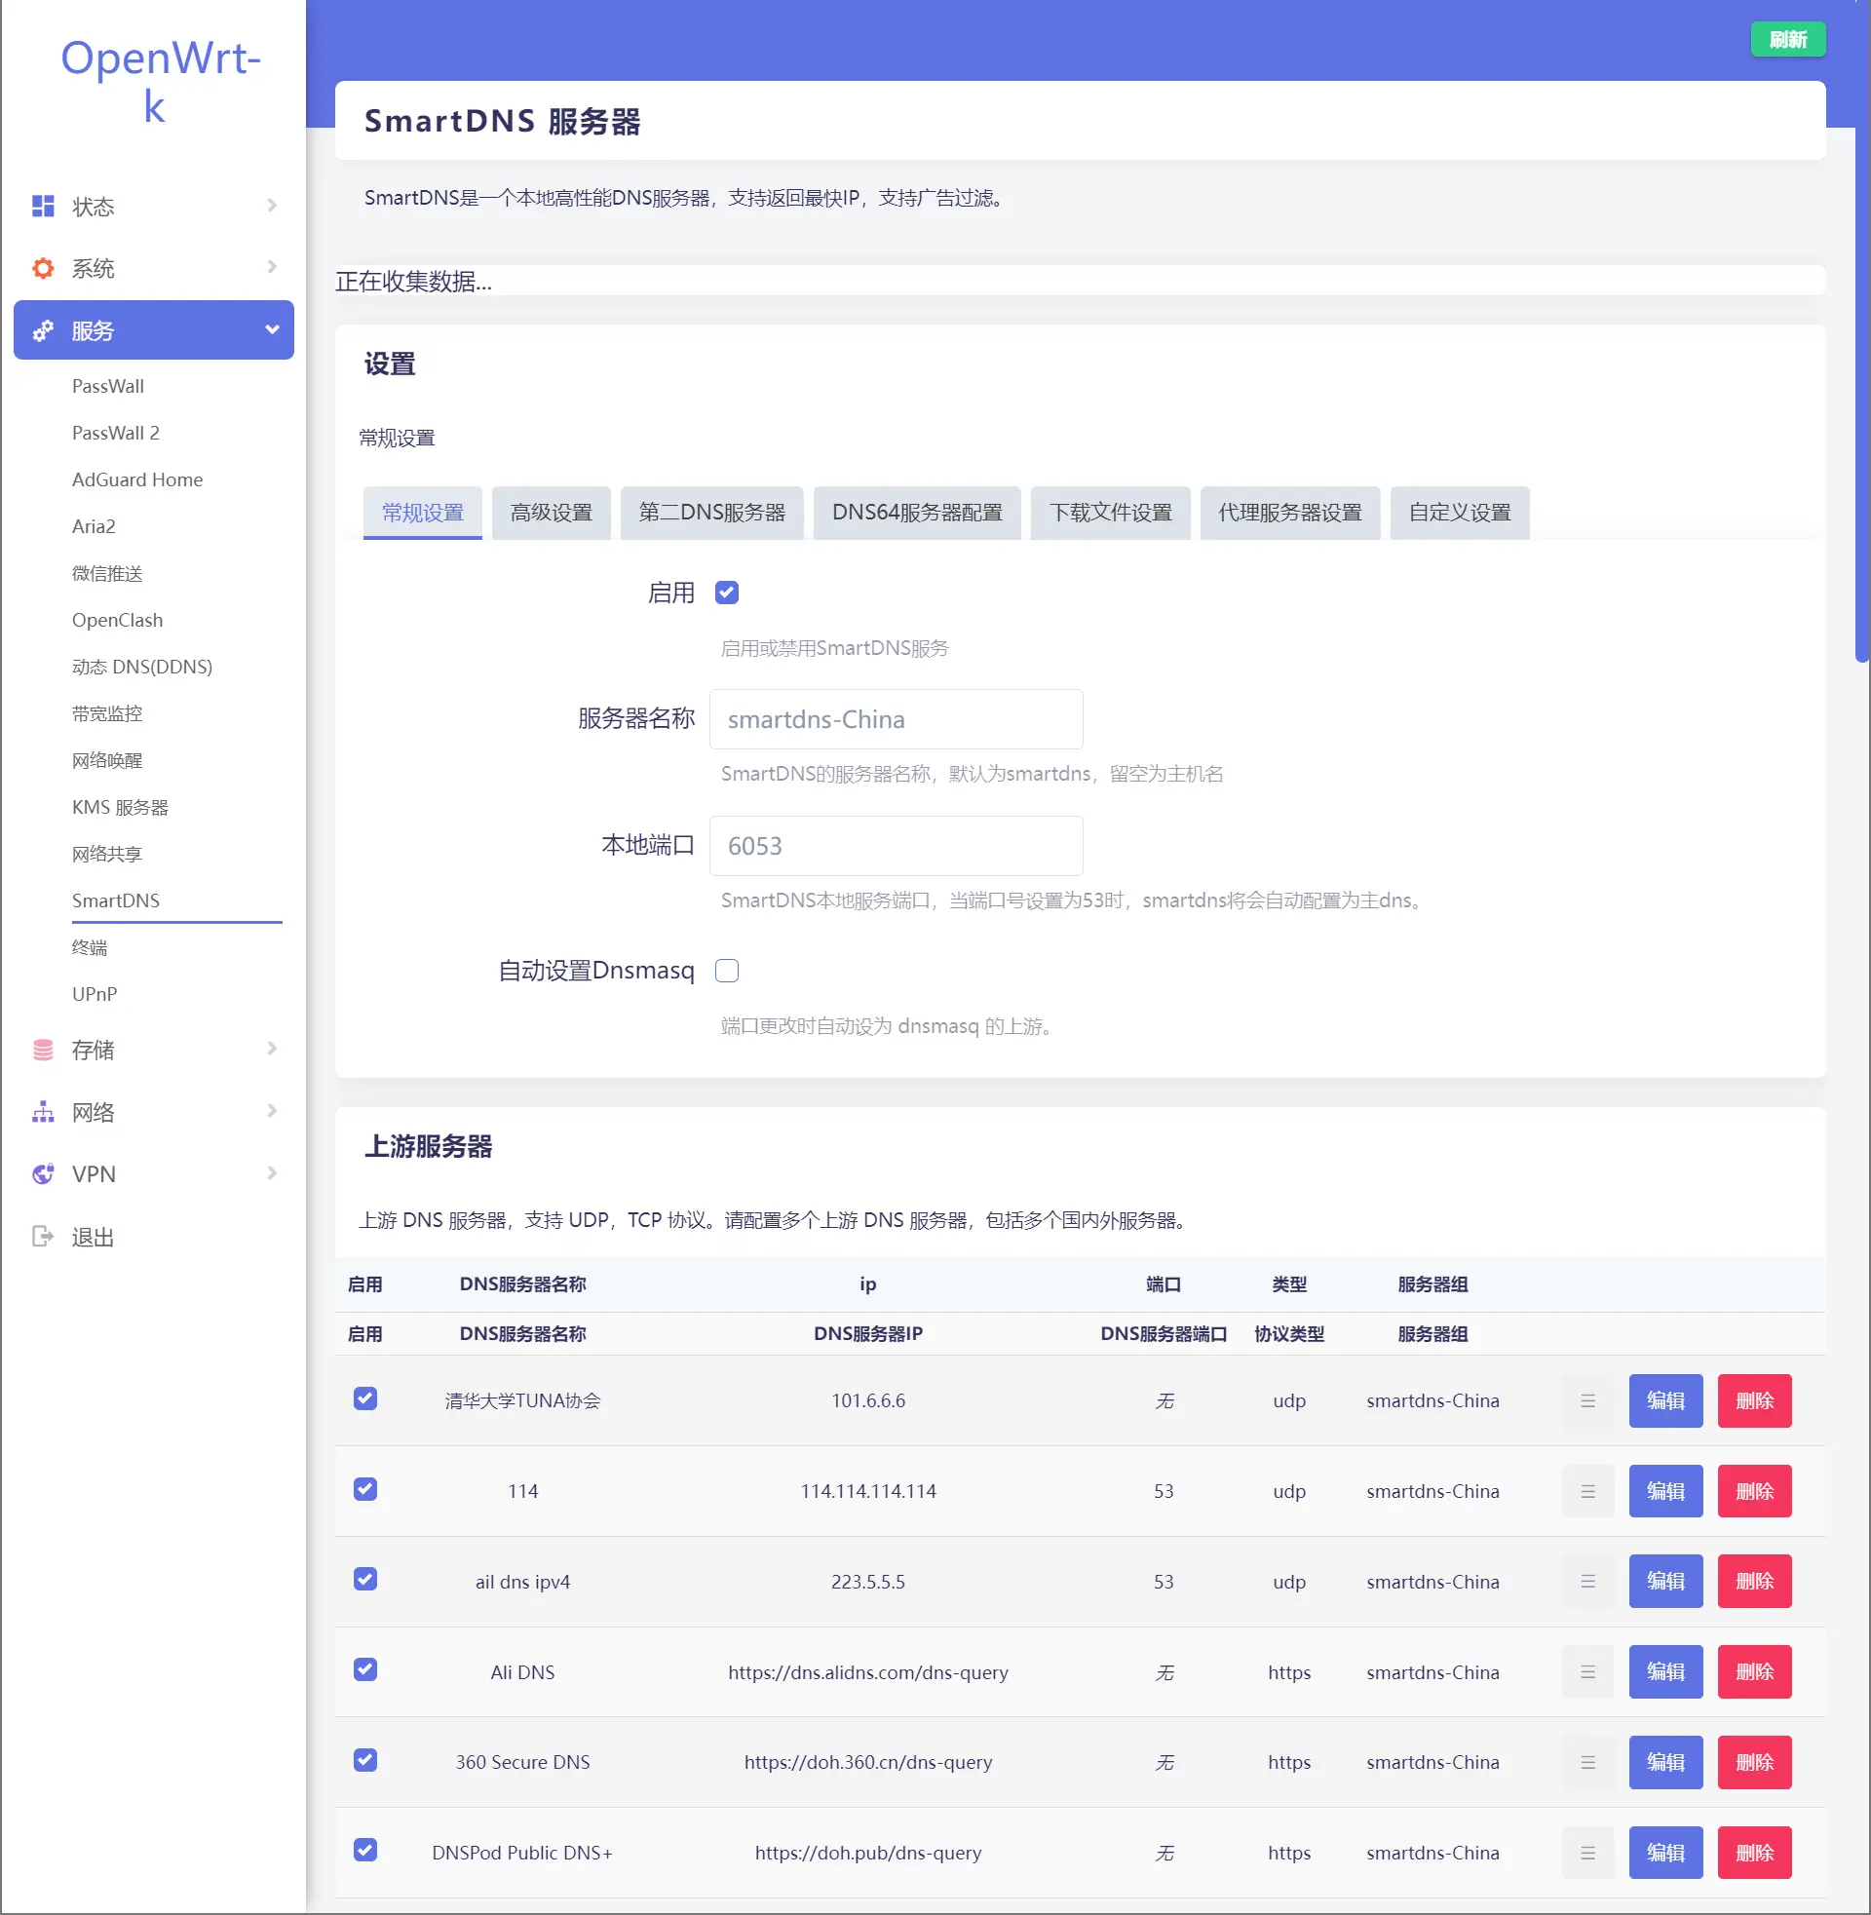1871x1915 pixels.
Task: Delete the ail dns ipv4 entry
Action: 1756,1582
